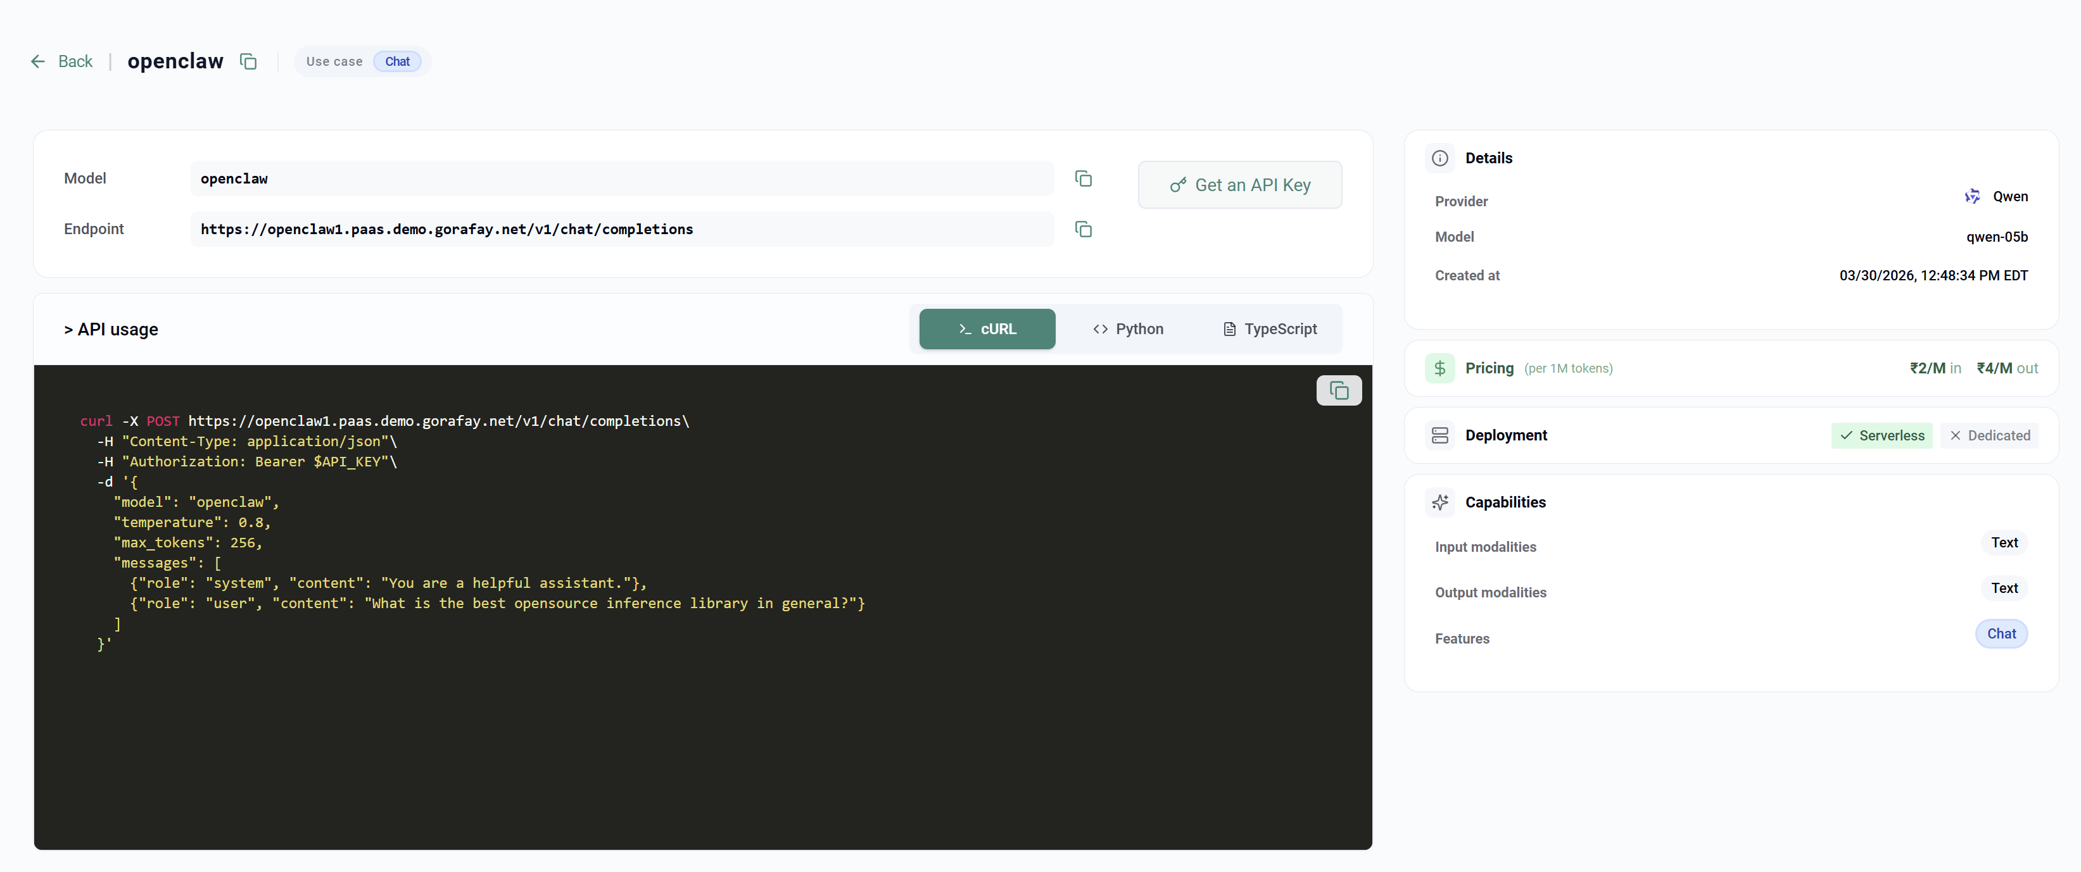Click the Capabilities sparkle icon
The image size is (2081, 872).
pos(1439,502)
